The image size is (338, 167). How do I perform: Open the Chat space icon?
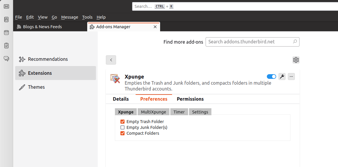(6, 58)
